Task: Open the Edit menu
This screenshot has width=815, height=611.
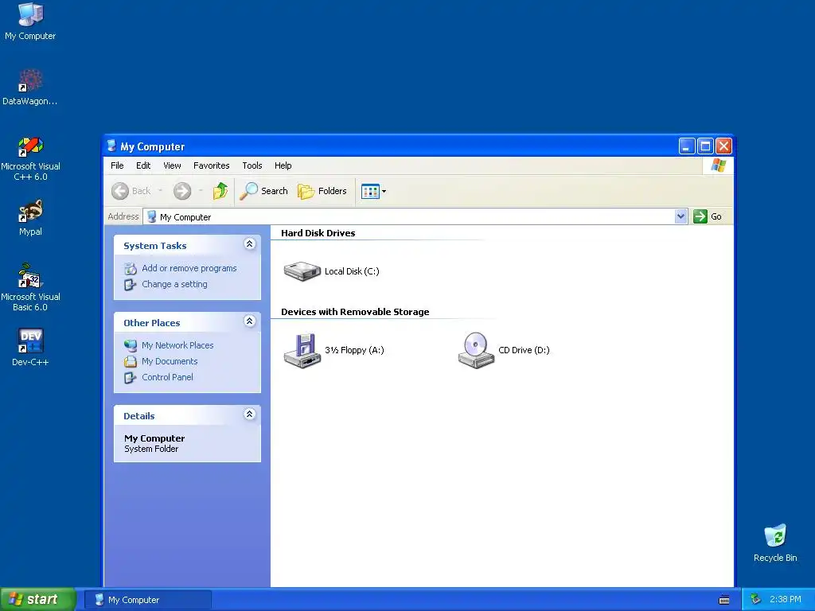Action: coord(143,165)
